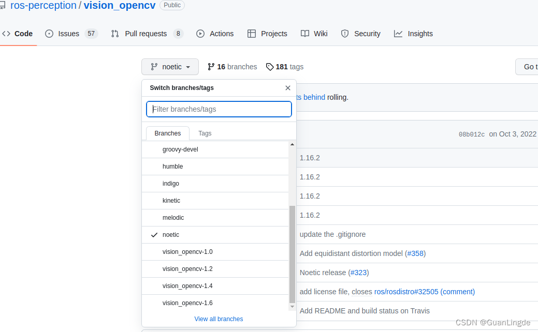
Task: Click the Projects grid icon
Action: point(252,34)
